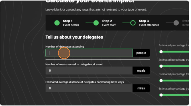Click the Step 3 hollow circle indicator
Image resolution: width=191 pixels, height=106 pixels.
point(133,23)
